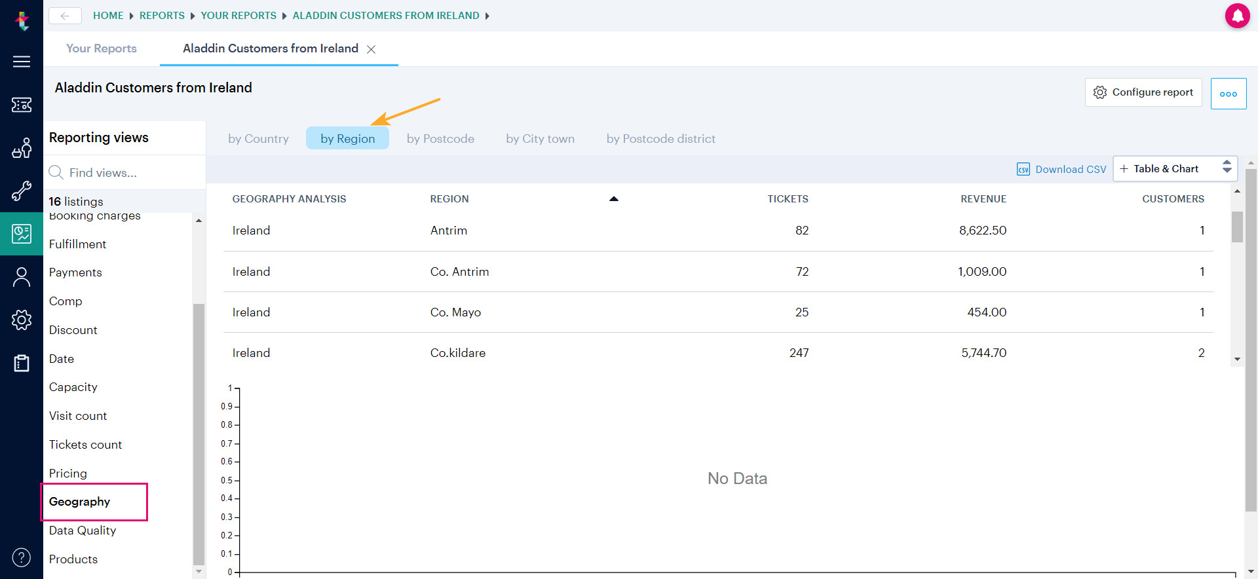The height and width of the screenshot is (579, 1258).
Task: Open the user profile sidebar icon
Action: pos(22,277)
